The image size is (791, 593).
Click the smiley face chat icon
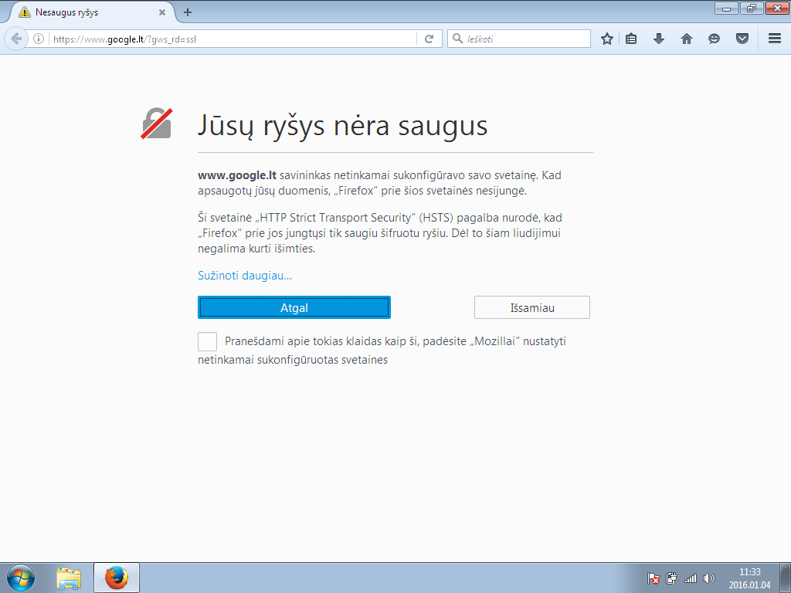point(715,39)
